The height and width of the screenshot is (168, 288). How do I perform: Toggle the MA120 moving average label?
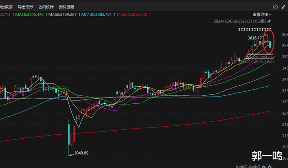point(96,14)
